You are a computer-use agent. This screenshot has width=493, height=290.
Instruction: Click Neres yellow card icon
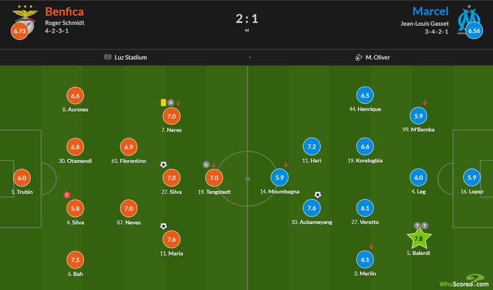163,103
